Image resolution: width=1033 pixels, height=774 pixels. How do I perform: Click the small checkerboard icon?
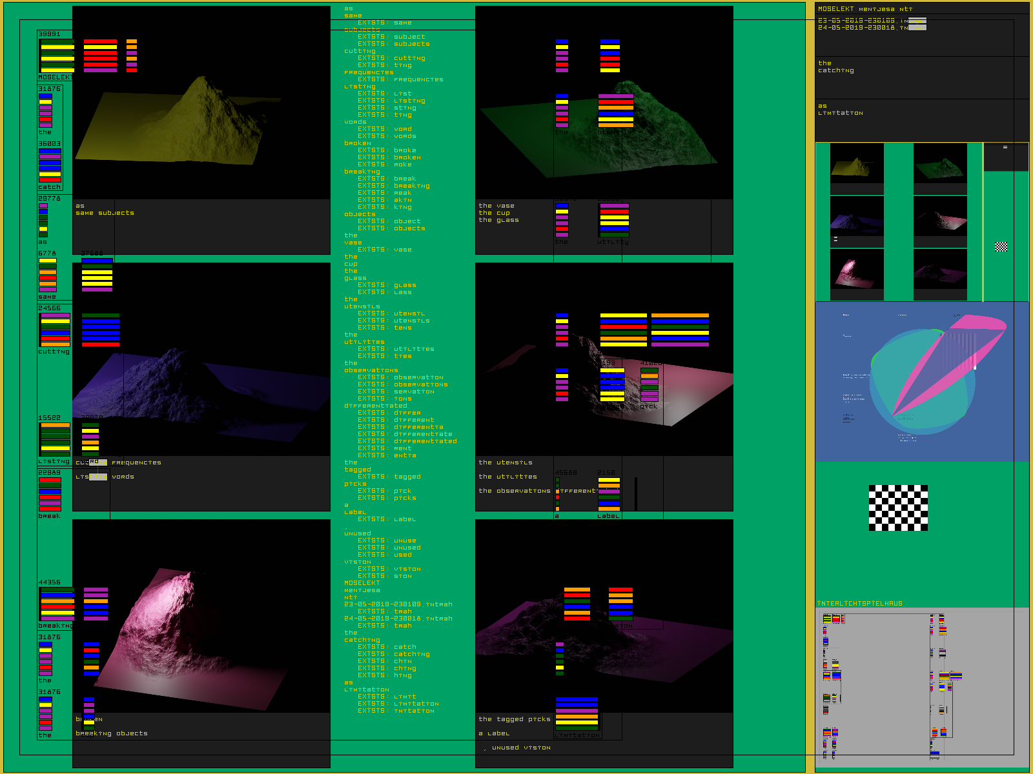click(x=1001, y=246)
